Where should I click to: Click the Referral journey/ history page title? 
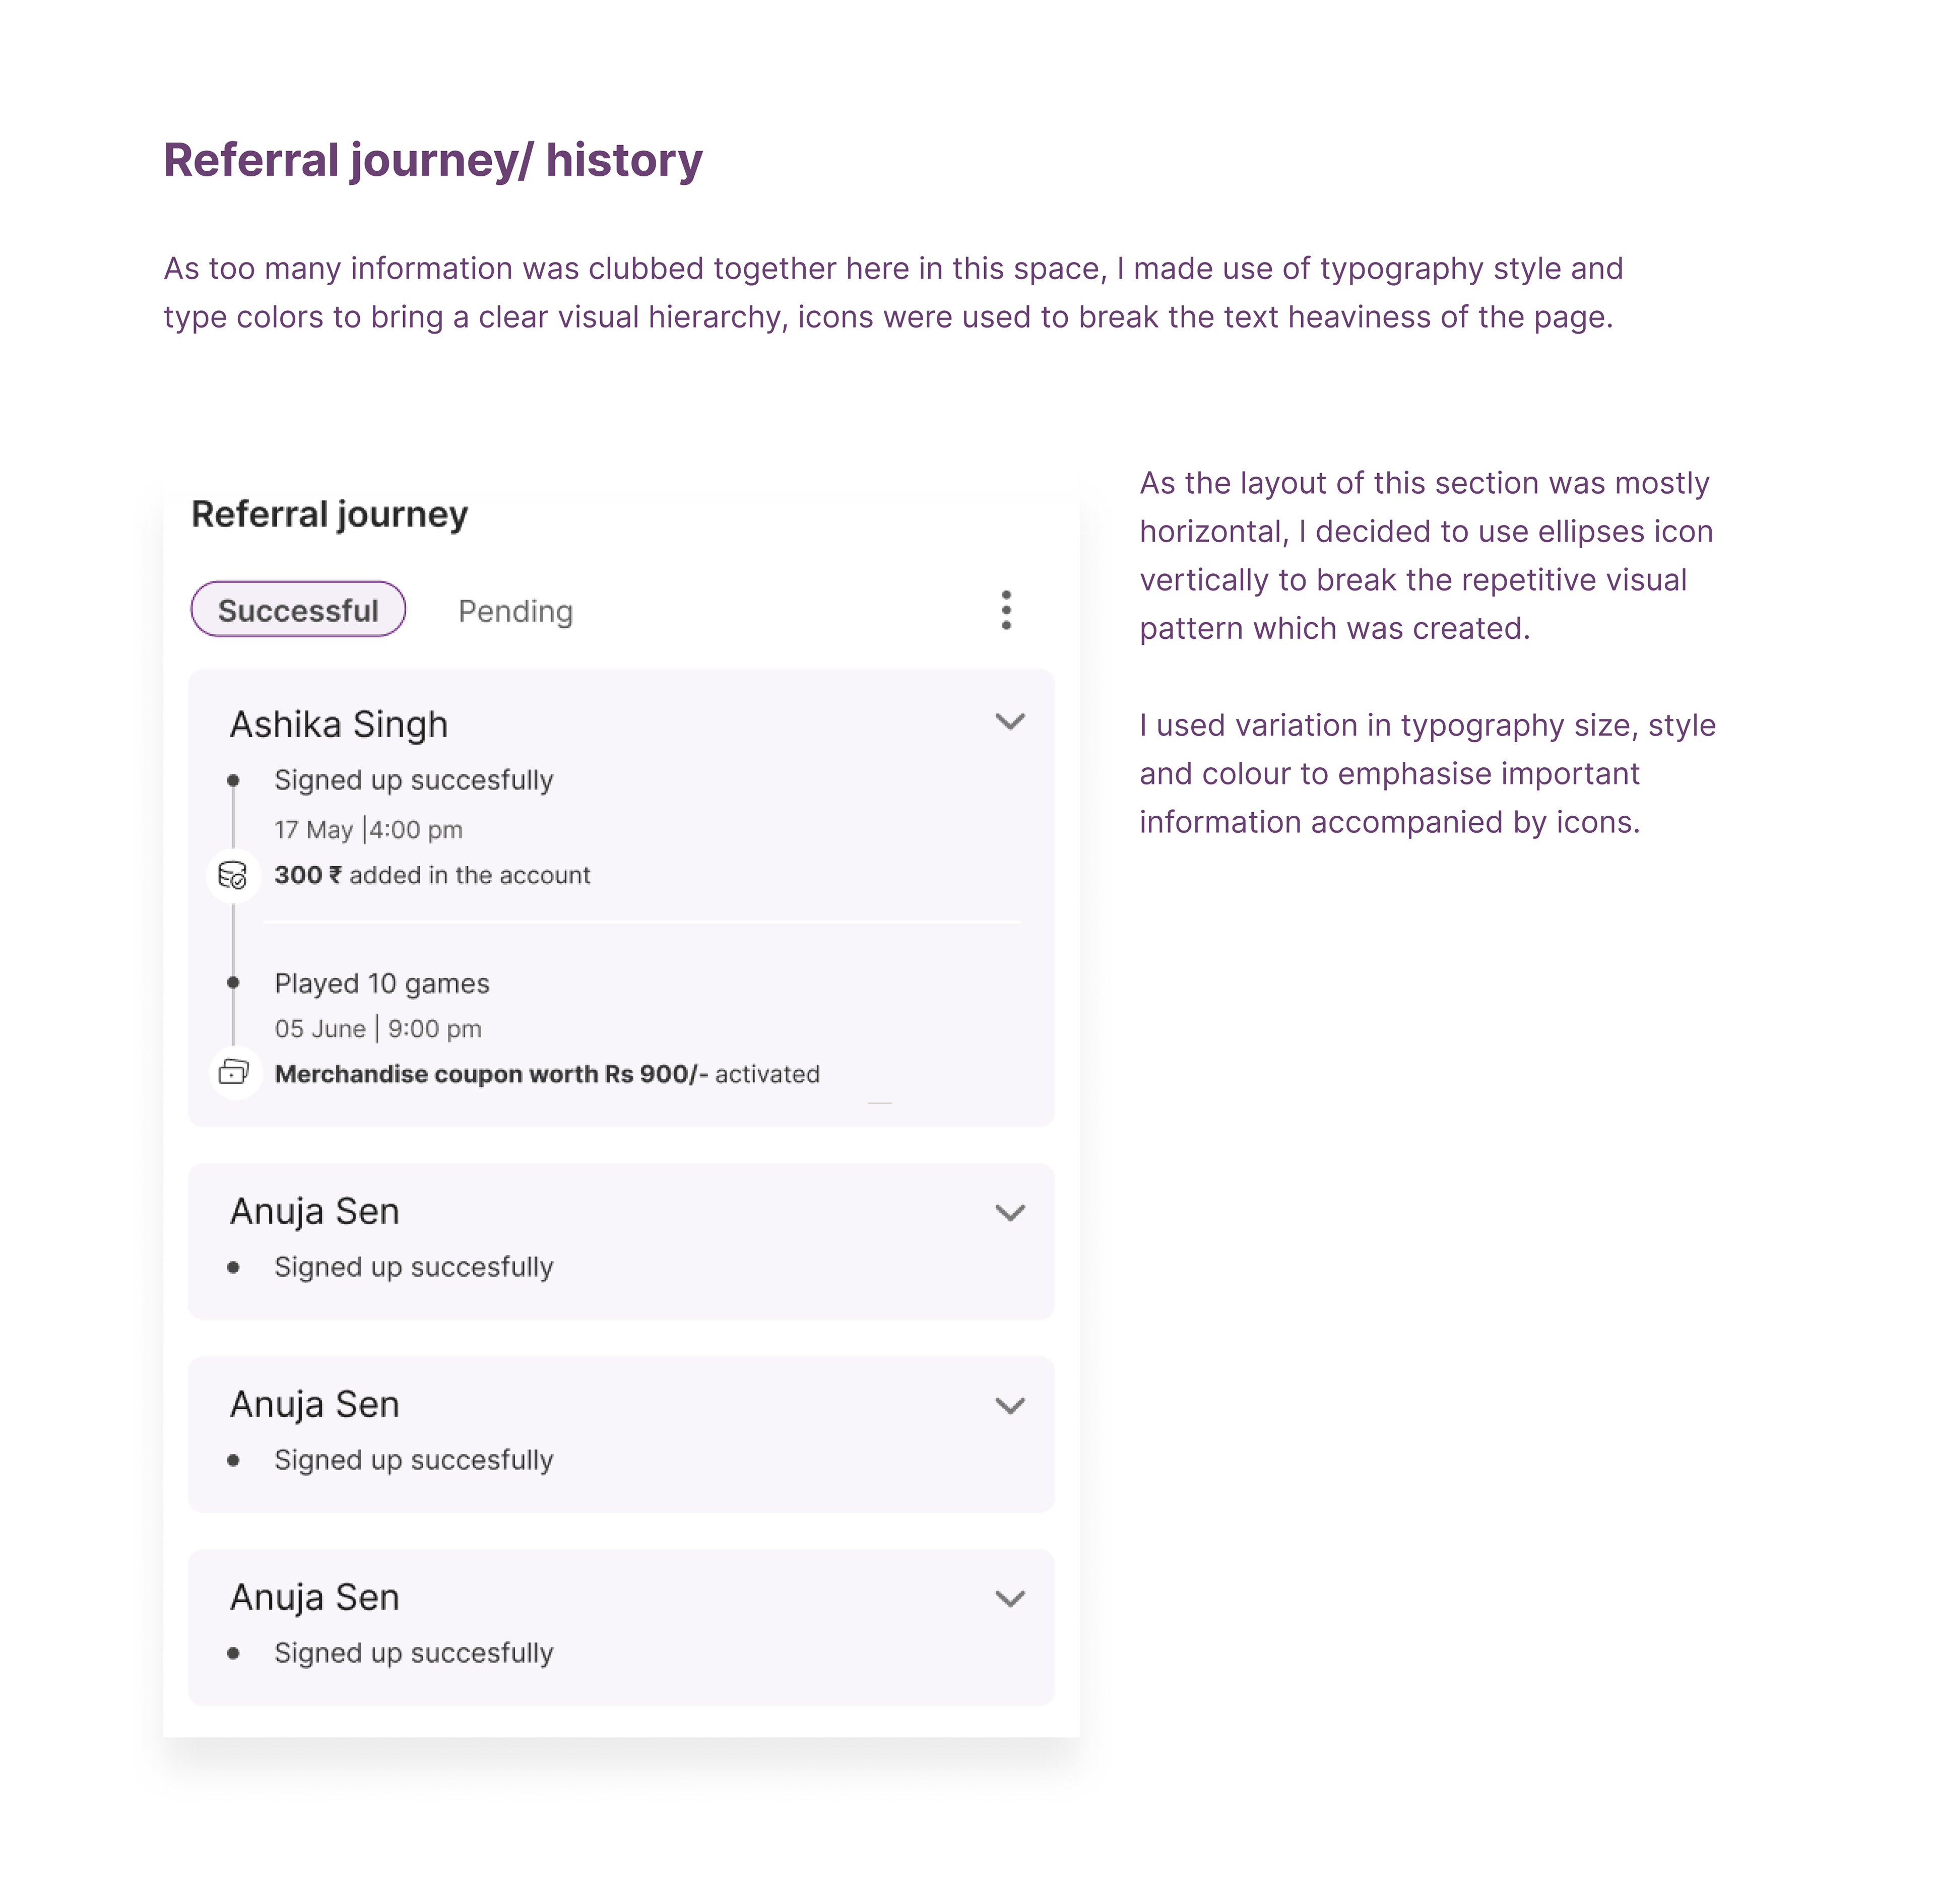[433, 160]
